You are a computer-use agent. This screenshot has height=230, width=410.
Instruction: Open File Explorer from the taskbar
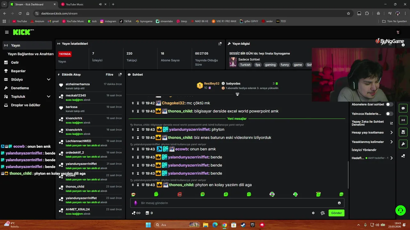[206, 225]
